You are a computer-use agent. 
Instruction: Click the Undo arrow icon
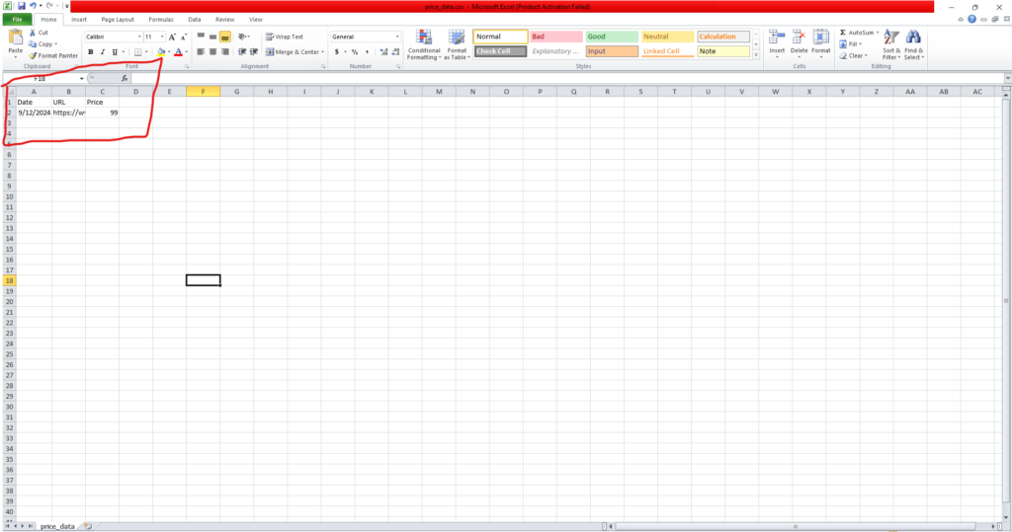click(x=33, y=6)
